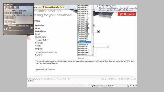
Task: Select Satellite L740 in the list
Action: point(84,47)
